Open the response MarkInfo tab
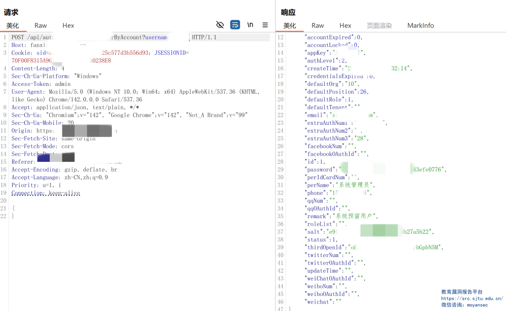This screenshot has width=506, height=311. click(x=420, y=25)
